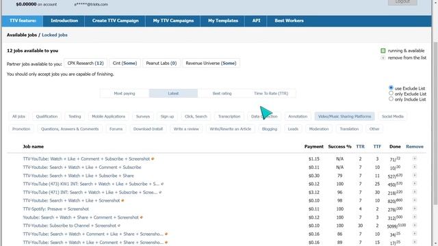Sort table by TTF column header
The height and width of the screenshot is (246, 438).
point(377,146)
